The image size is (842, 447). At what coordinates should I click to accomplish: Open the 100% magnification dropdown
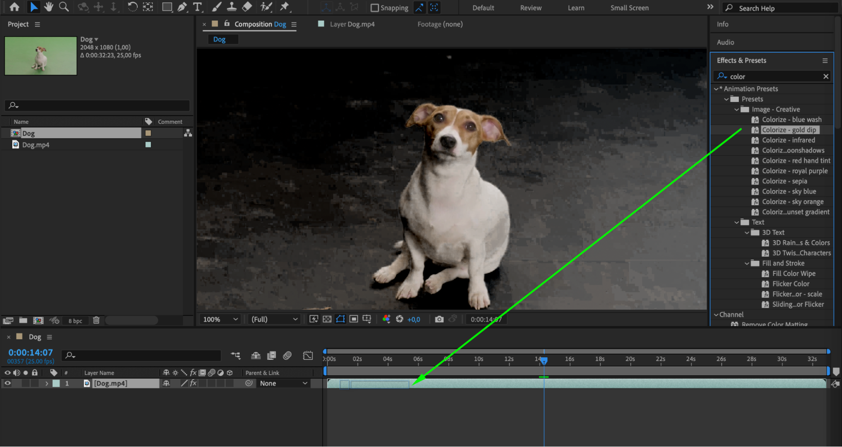click(220, 319)
